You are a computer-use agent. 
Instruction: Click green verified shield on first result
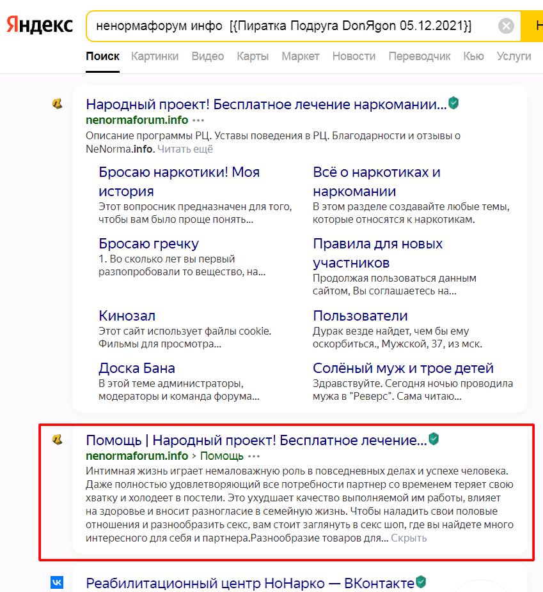pyautogui.click(x=454, y=103)
